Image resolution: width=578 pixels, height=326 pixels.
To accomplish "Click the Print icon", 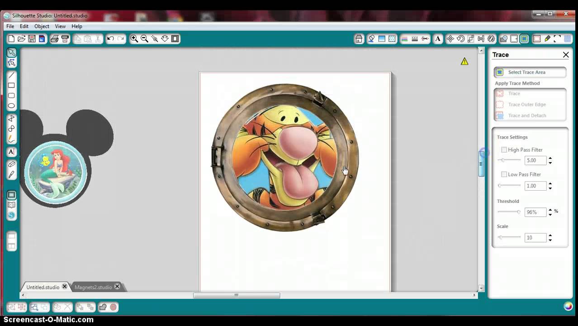I will click(x=54, y=39).
